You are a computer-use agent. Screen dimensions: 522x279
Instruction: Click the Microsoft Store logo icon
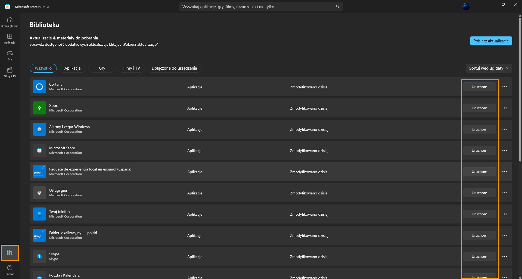point(8,7)
